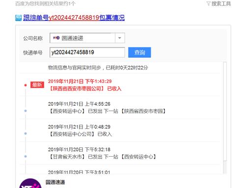Screen dimensions: 245x188
Task: Select the text 物流信息与官网实时同步，已耗时0天22时22分
Action: tap(98, 68)
